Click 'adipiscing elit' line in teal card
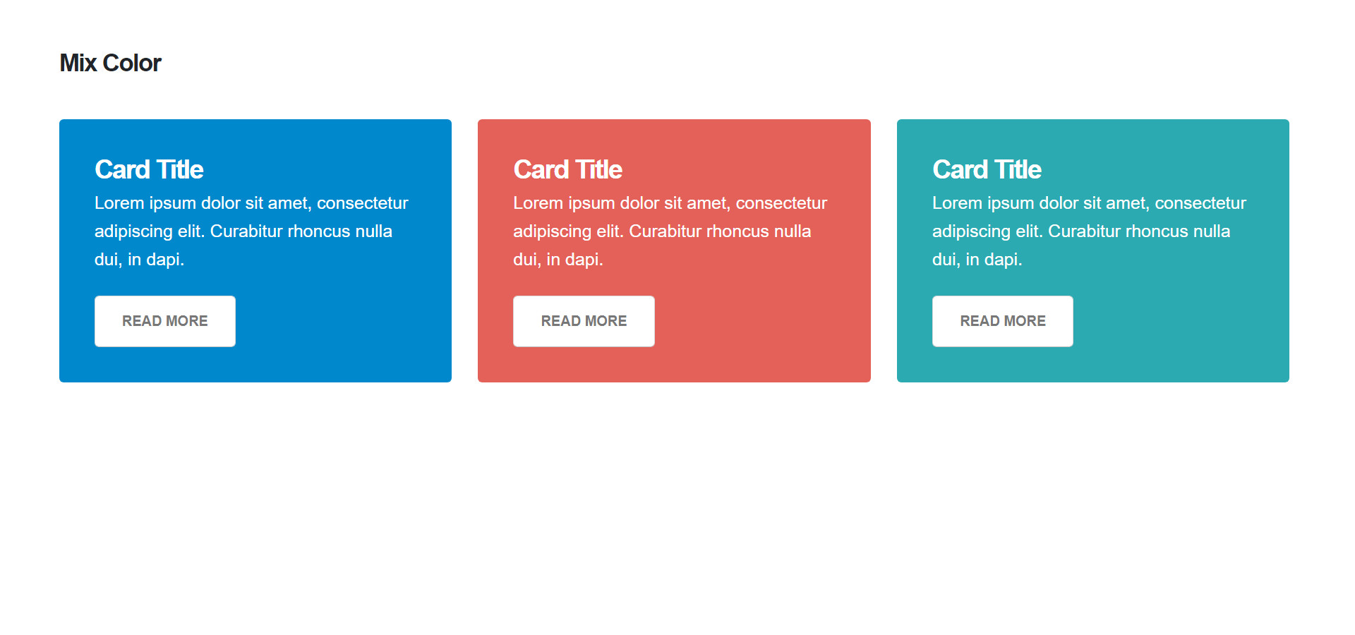1355x635 pixels. [1081, 231]
